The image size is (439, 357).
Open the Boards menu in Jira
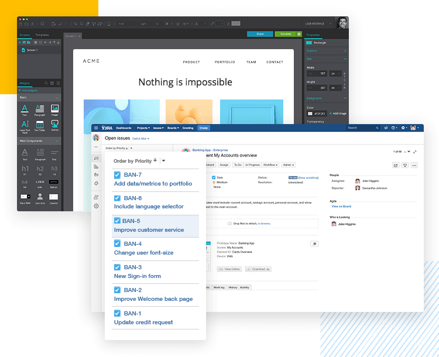(x=173, y=128)
